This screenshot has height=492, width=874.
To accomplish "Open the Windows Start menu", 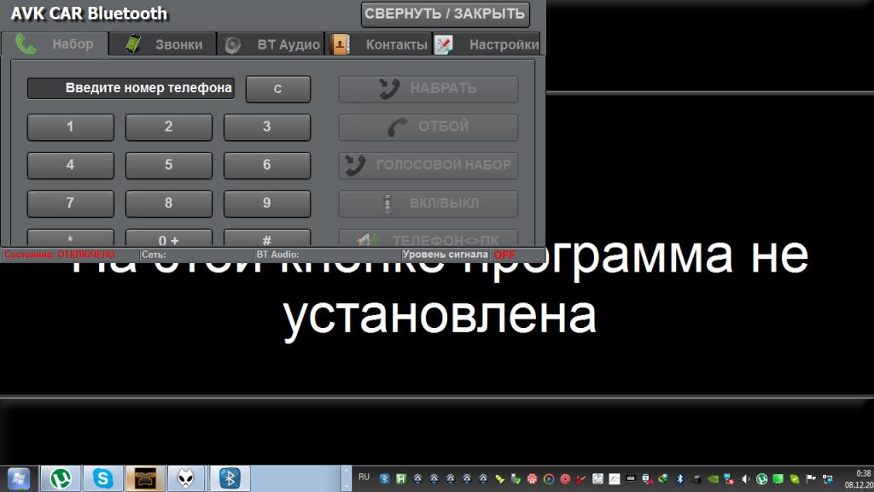I will click(x=19, y=478).
